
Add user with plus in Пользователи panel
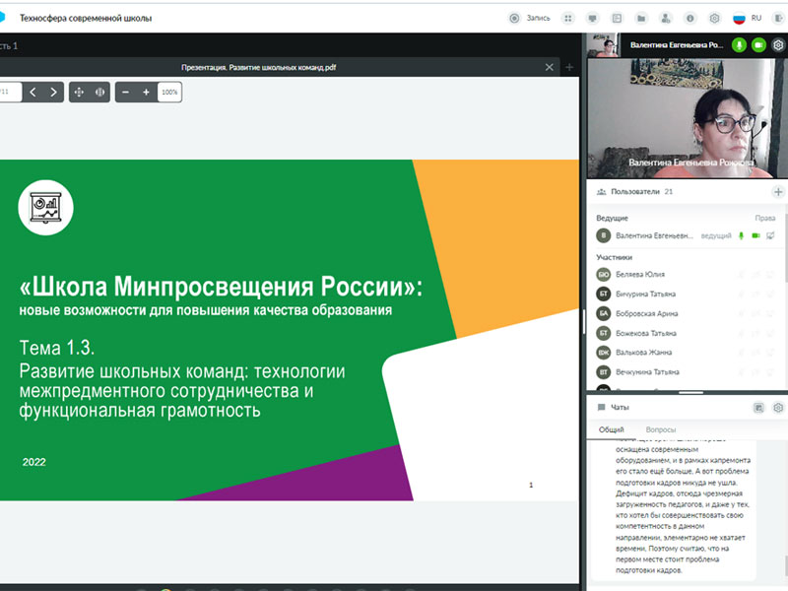point(778,192)
